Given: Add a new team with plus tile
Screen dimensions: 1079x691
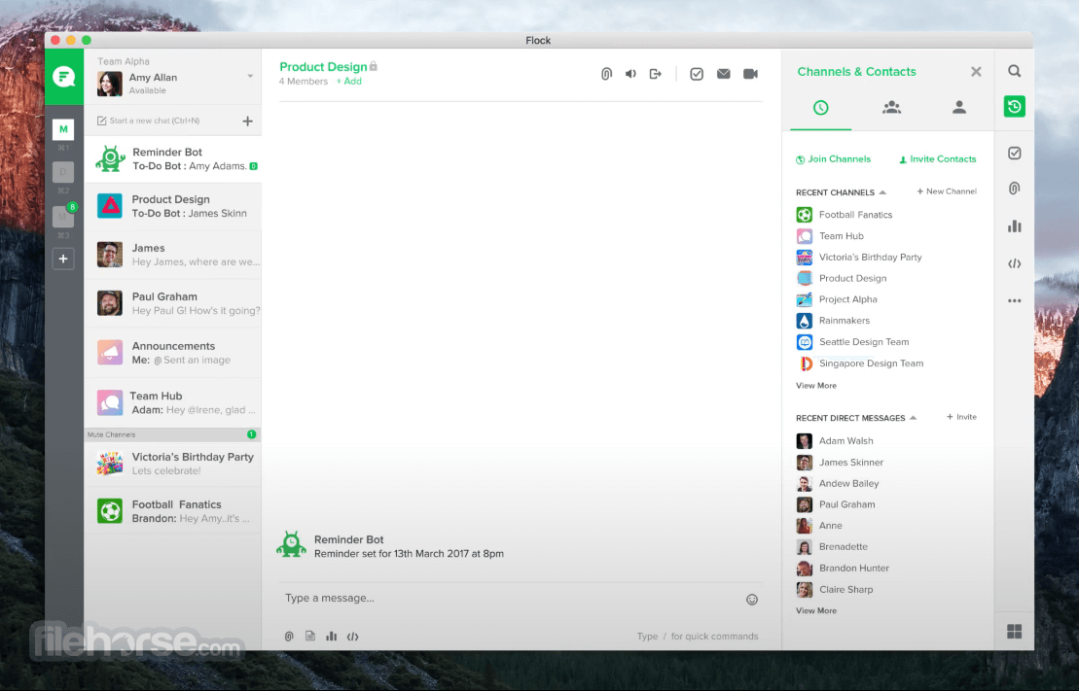Looking at the screenshot, I should tap(63, 259).
